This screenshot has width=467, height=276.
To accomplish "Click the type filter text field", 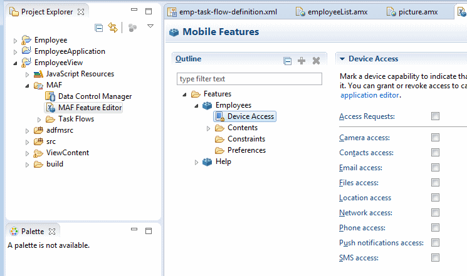I will tap(249, 79).
